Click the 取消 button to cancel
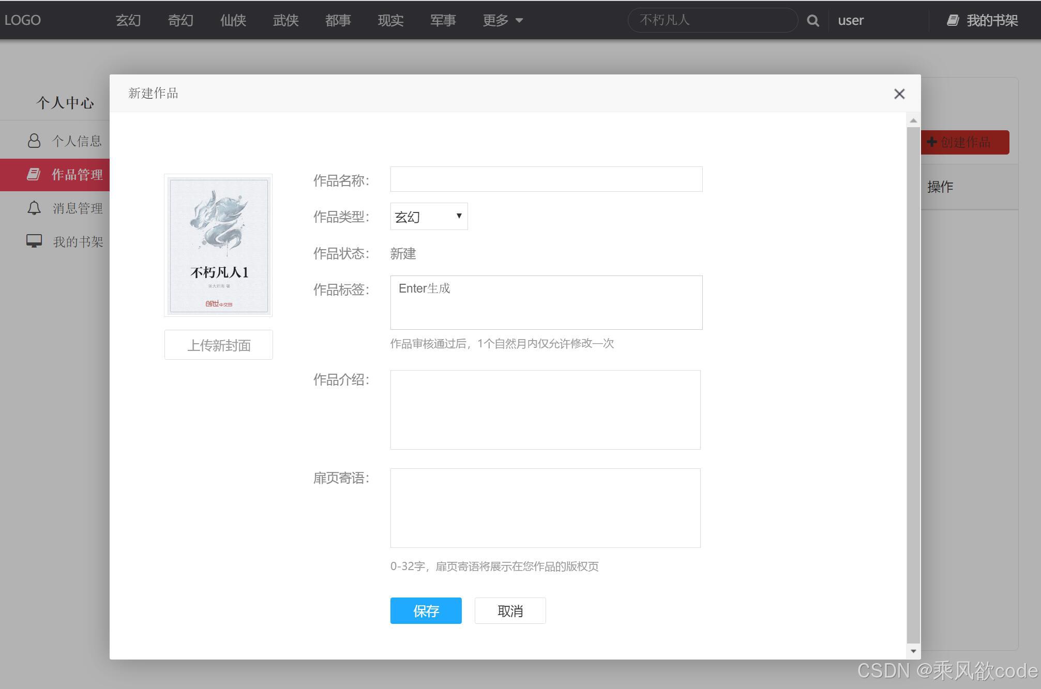Image resolution: width=1041 pixels, height=689 pixels. [x=510, y=610]
